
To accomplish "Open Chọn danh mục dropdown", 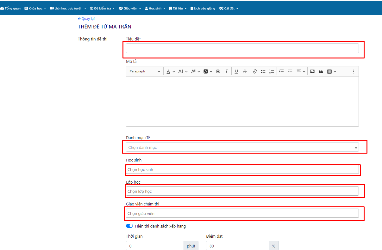I will click(x=242, y=147).
